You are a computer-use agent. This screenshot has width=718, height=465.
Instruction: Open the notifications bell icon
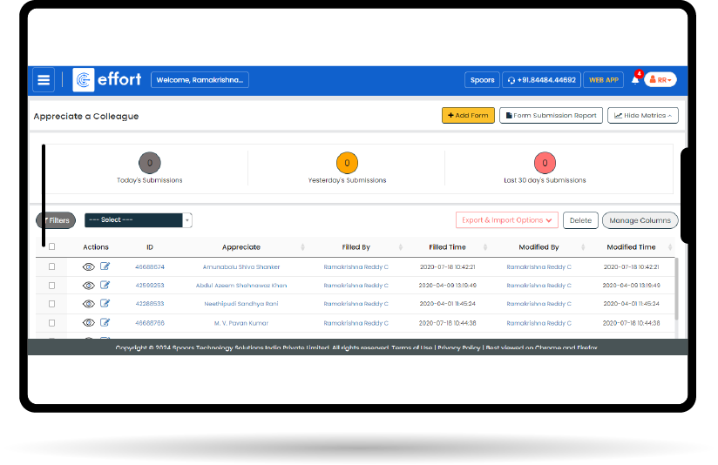pos(635,80)
